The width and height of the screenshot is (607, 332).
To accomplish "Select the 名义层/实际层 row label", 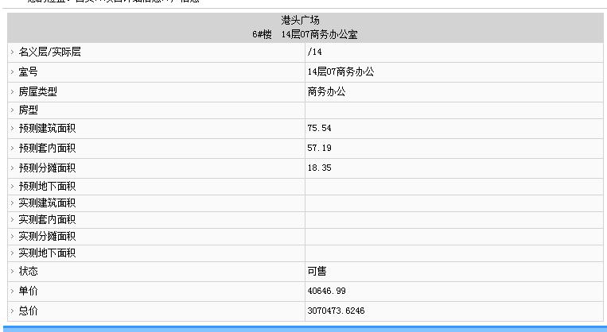I will pos(49,52).
